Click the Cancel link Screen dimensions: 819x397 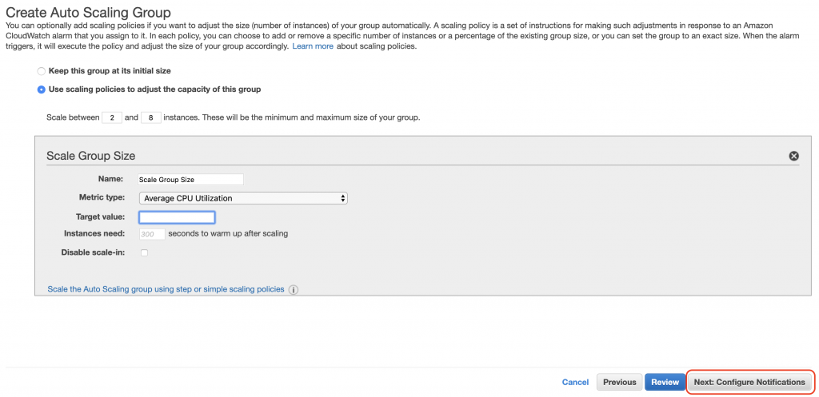575,383
